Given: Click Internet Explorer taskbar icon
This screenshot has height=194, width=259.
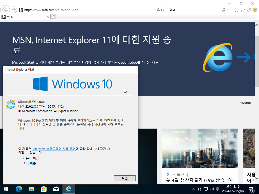Looking at the screenshot, I should (68, 189).
